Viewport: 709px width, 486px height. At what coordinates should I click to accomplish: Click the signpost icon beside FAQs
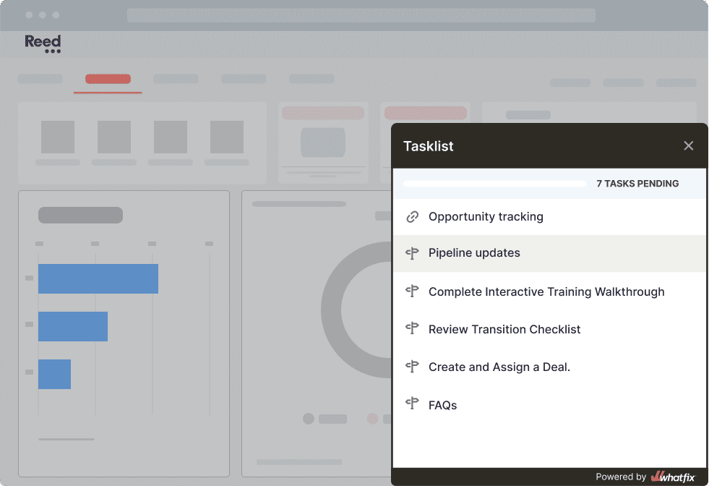[412, 404]
